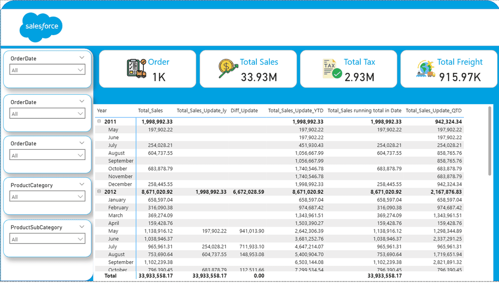Collapse the 2012 year row

click(99, 192)
